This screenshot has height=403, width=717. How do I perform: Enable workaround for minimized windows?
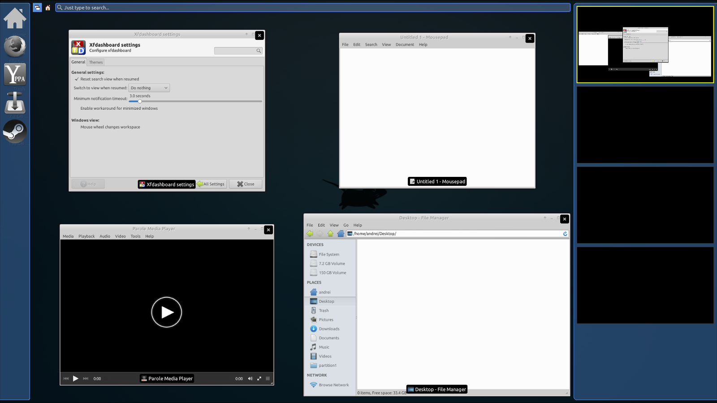point(76,108)
